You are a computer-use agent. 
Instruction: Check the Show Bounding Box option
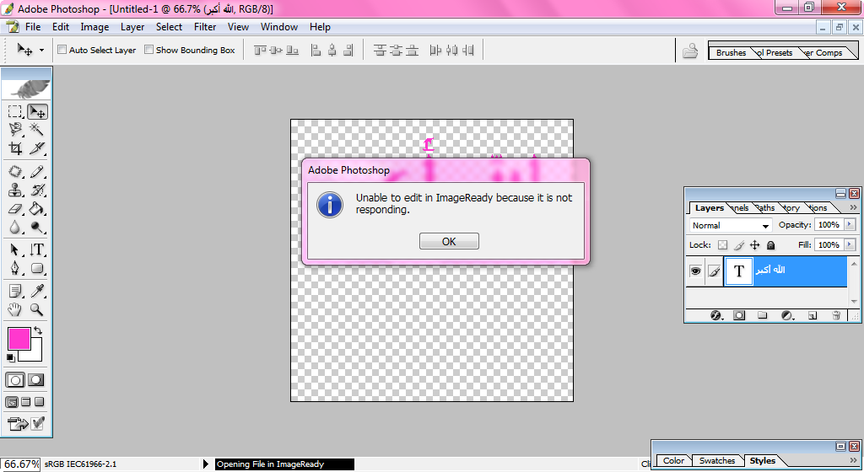148,50
